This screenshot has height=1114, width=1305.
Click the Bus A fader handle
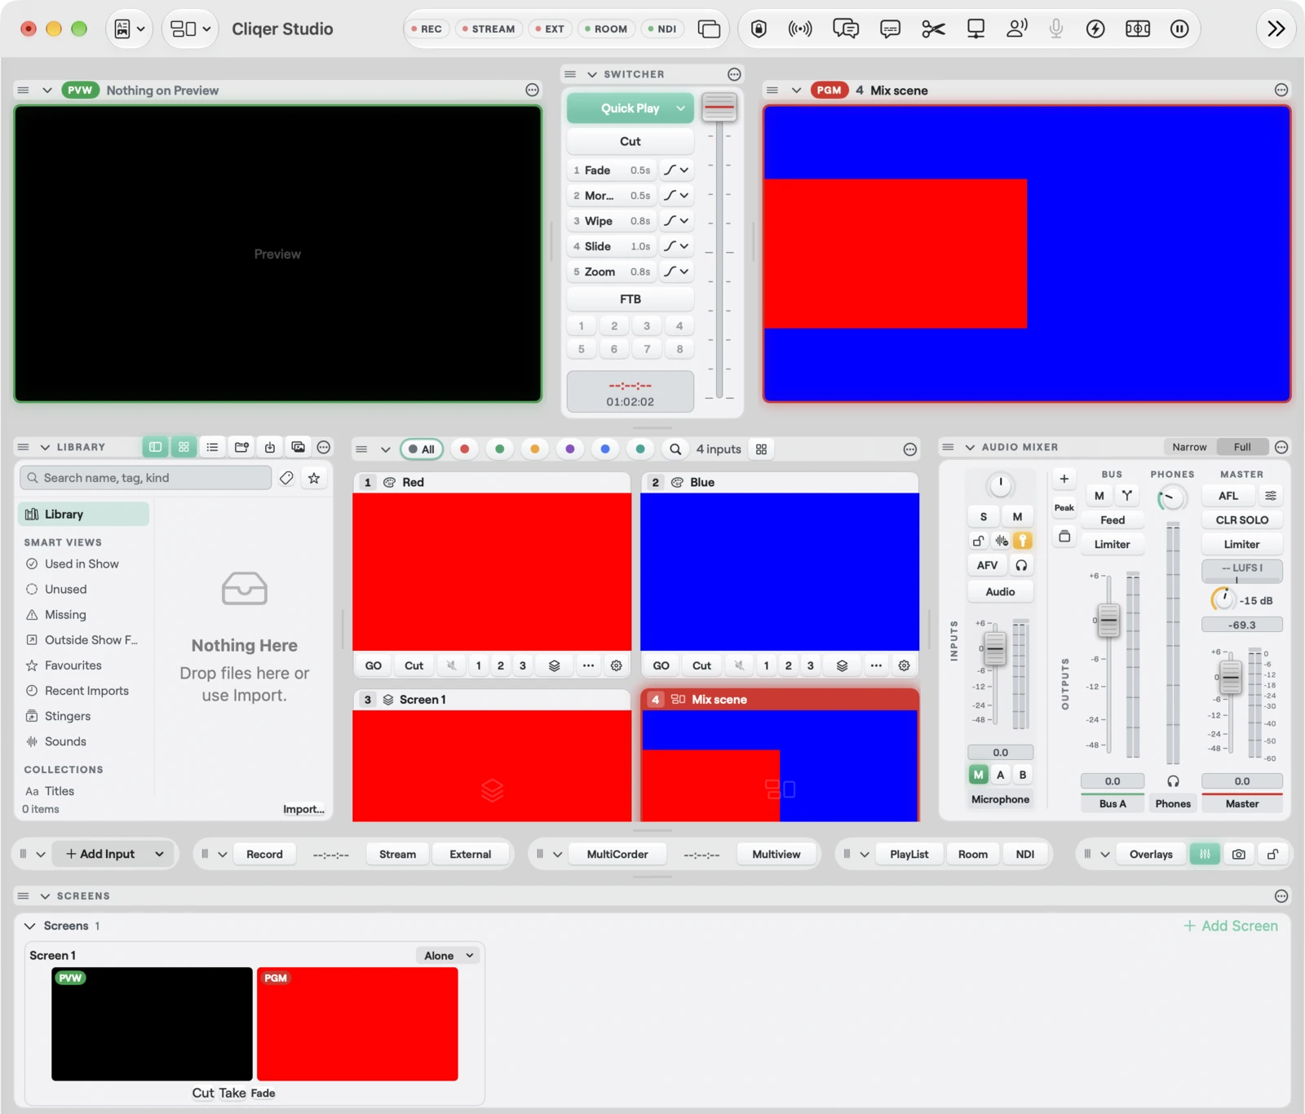(x=1108, y=621)
